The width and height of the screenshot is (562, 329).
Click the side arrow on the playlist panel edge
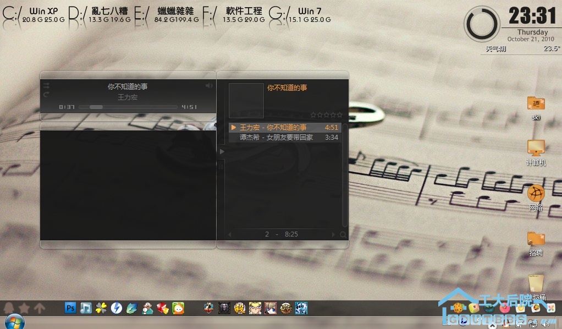[x=222, y=151]
